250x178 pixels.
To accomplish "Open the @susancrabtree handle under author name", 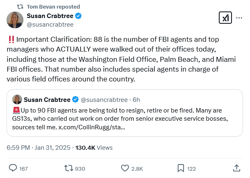I will coord(50,25).
